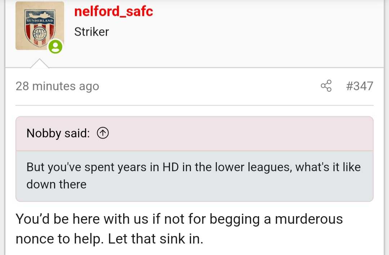Click the "28 minutes ago" timestamp
The image size is (389, 255).
pos(57,86)
